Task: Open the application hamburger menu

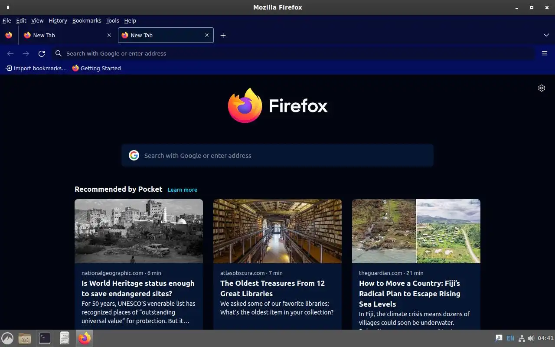Action: coord(545,53)
